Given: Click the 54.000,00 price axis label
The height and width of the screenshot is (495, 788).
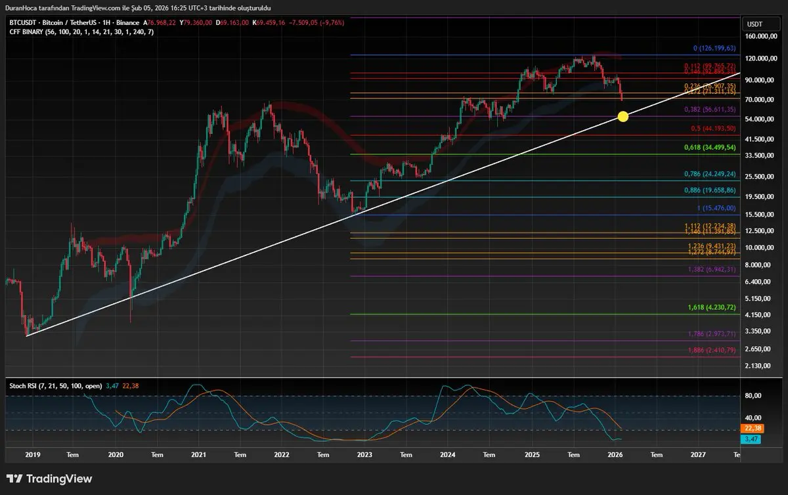Looking at the screenshot, I should (x=760, y=119).
